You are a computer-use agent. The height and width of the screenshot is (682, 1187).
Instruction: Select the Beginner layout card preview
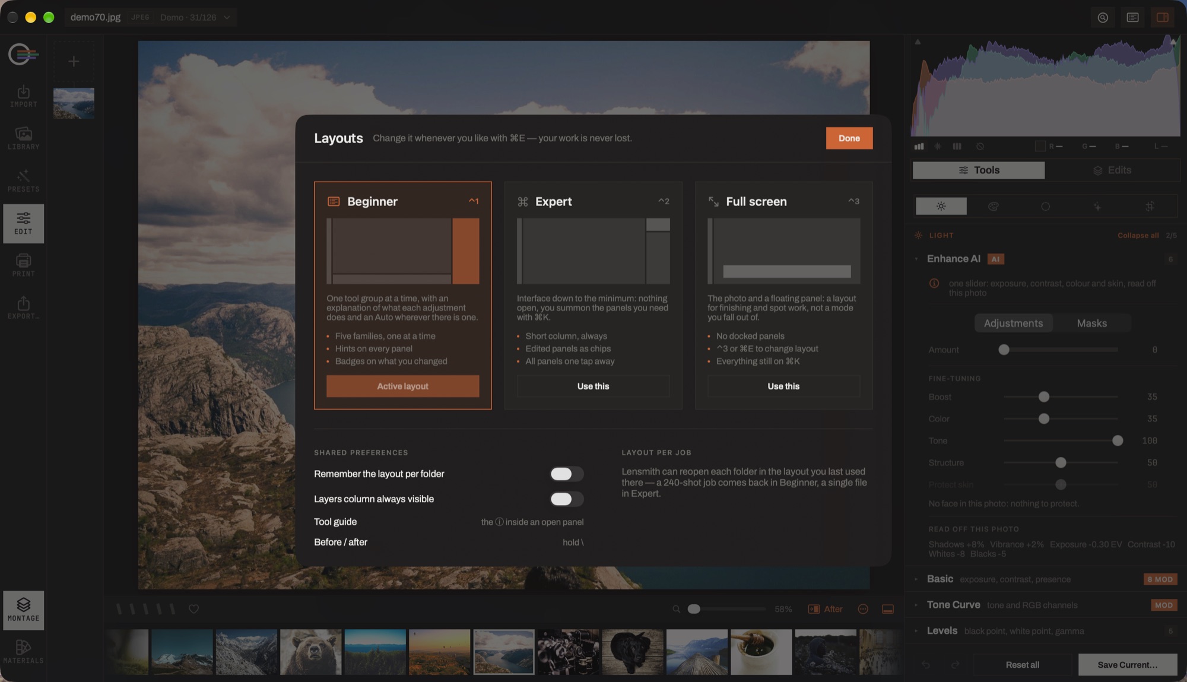(402, 251)
